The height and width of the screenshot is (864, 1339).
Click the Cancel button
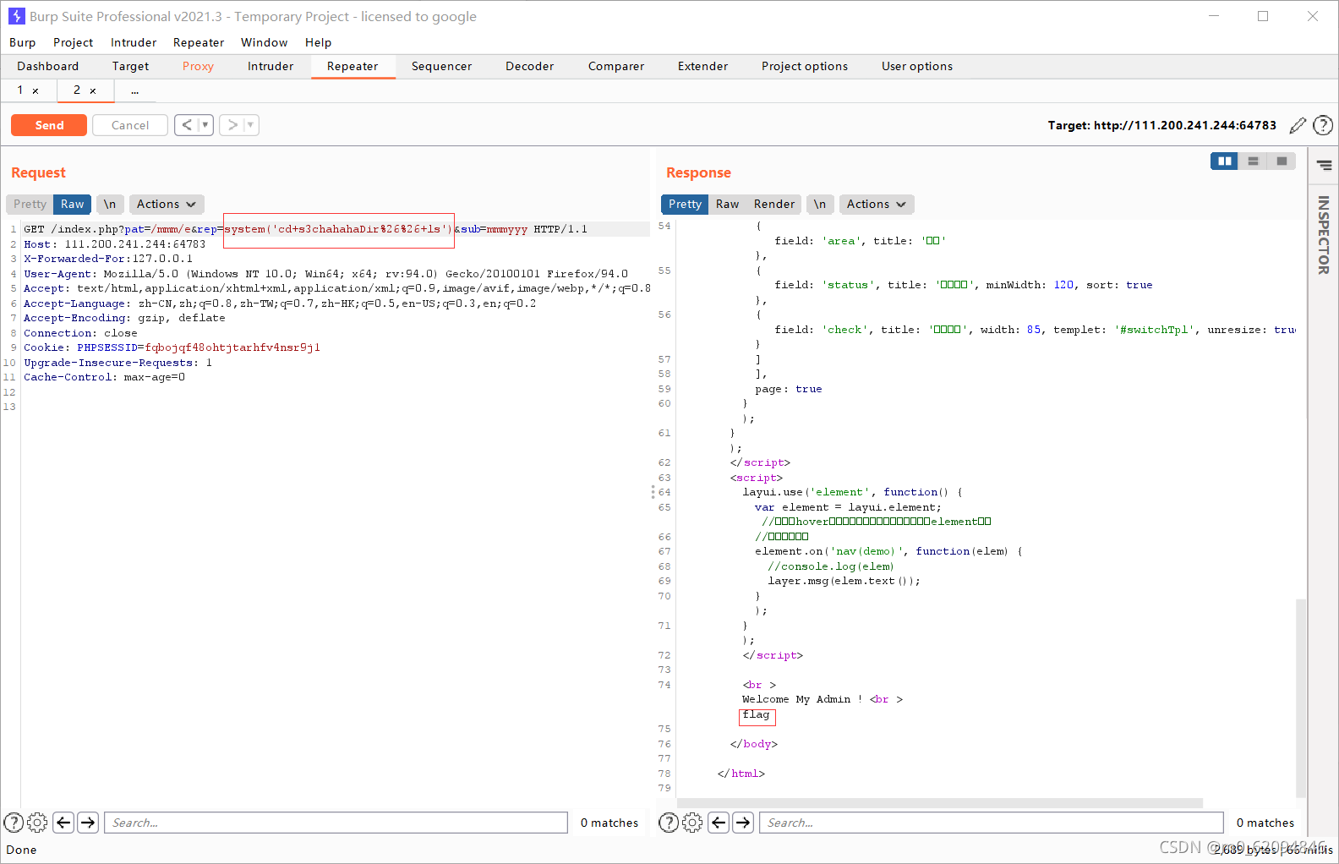click(x=130, y=125)
